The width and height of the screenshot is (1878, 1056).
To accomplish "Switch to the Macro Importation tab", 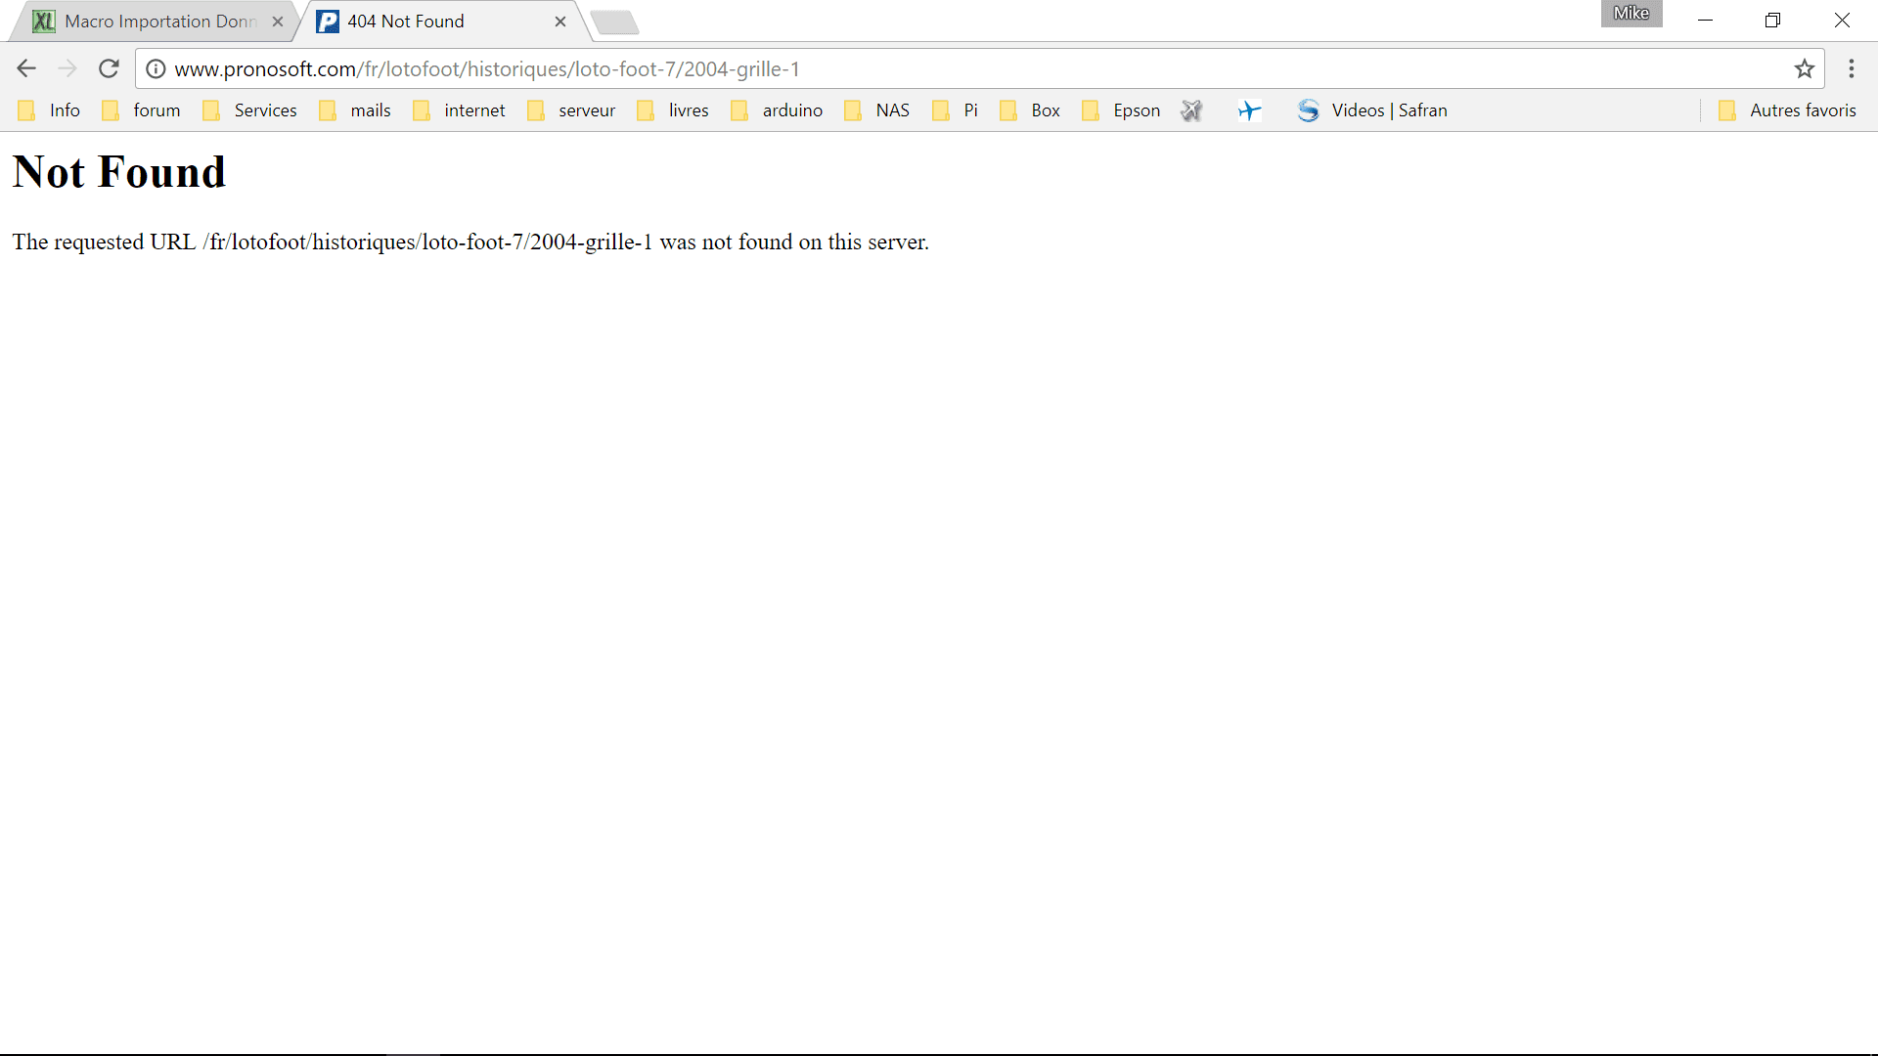I will click(156, 22).
